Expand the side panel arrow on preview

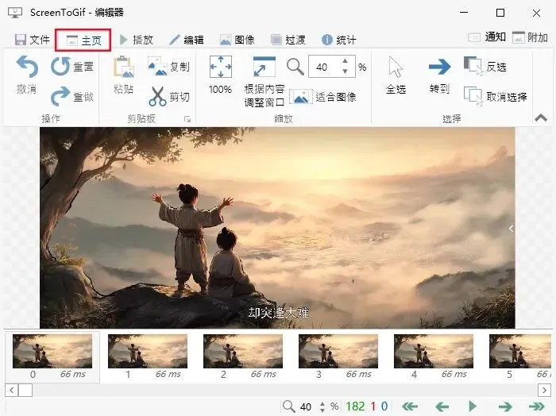(511, 229)
